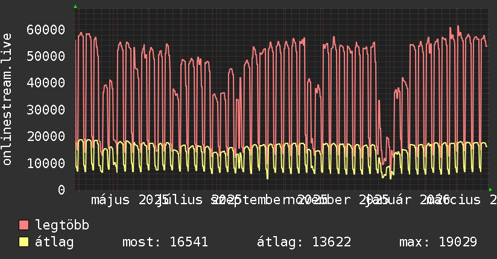Click the 40000 y-axis tick label
This screenshot has width=497, height=259.
pos(46,83)
